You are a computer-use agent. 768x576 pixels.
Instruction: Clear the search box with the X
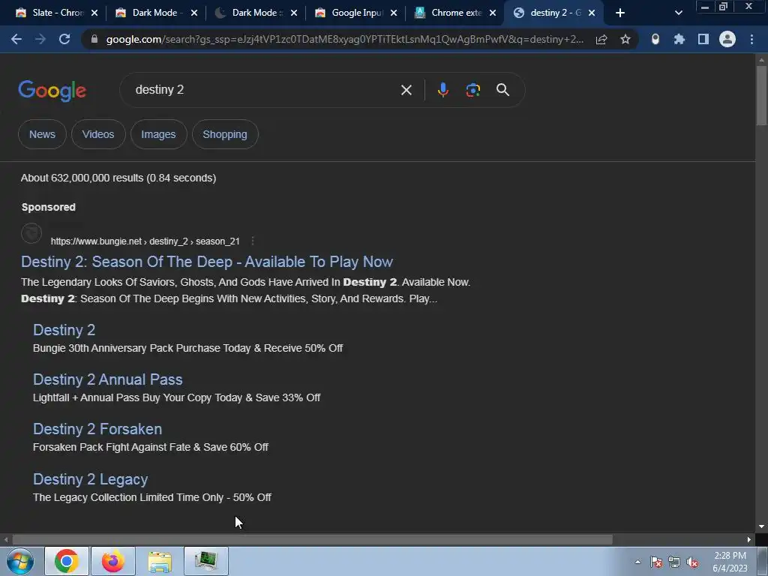pos(406,90)
